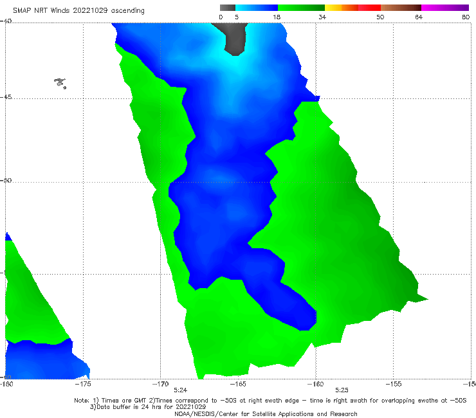
Task: Click the title 'SMAP NRT Winds 20221029 ascending'
Action: point(78,11)
